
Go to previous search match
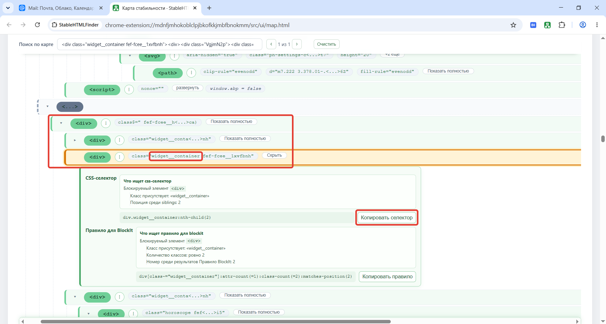[271, 44]
